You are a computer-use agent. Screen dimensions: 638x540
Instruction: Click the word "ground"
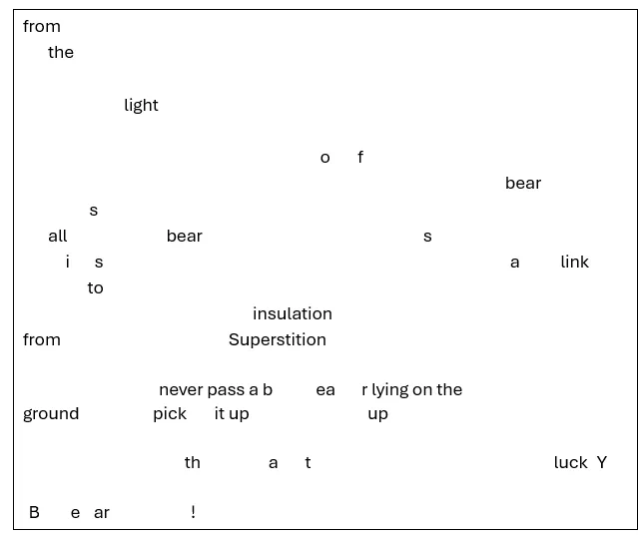(51, 413)
